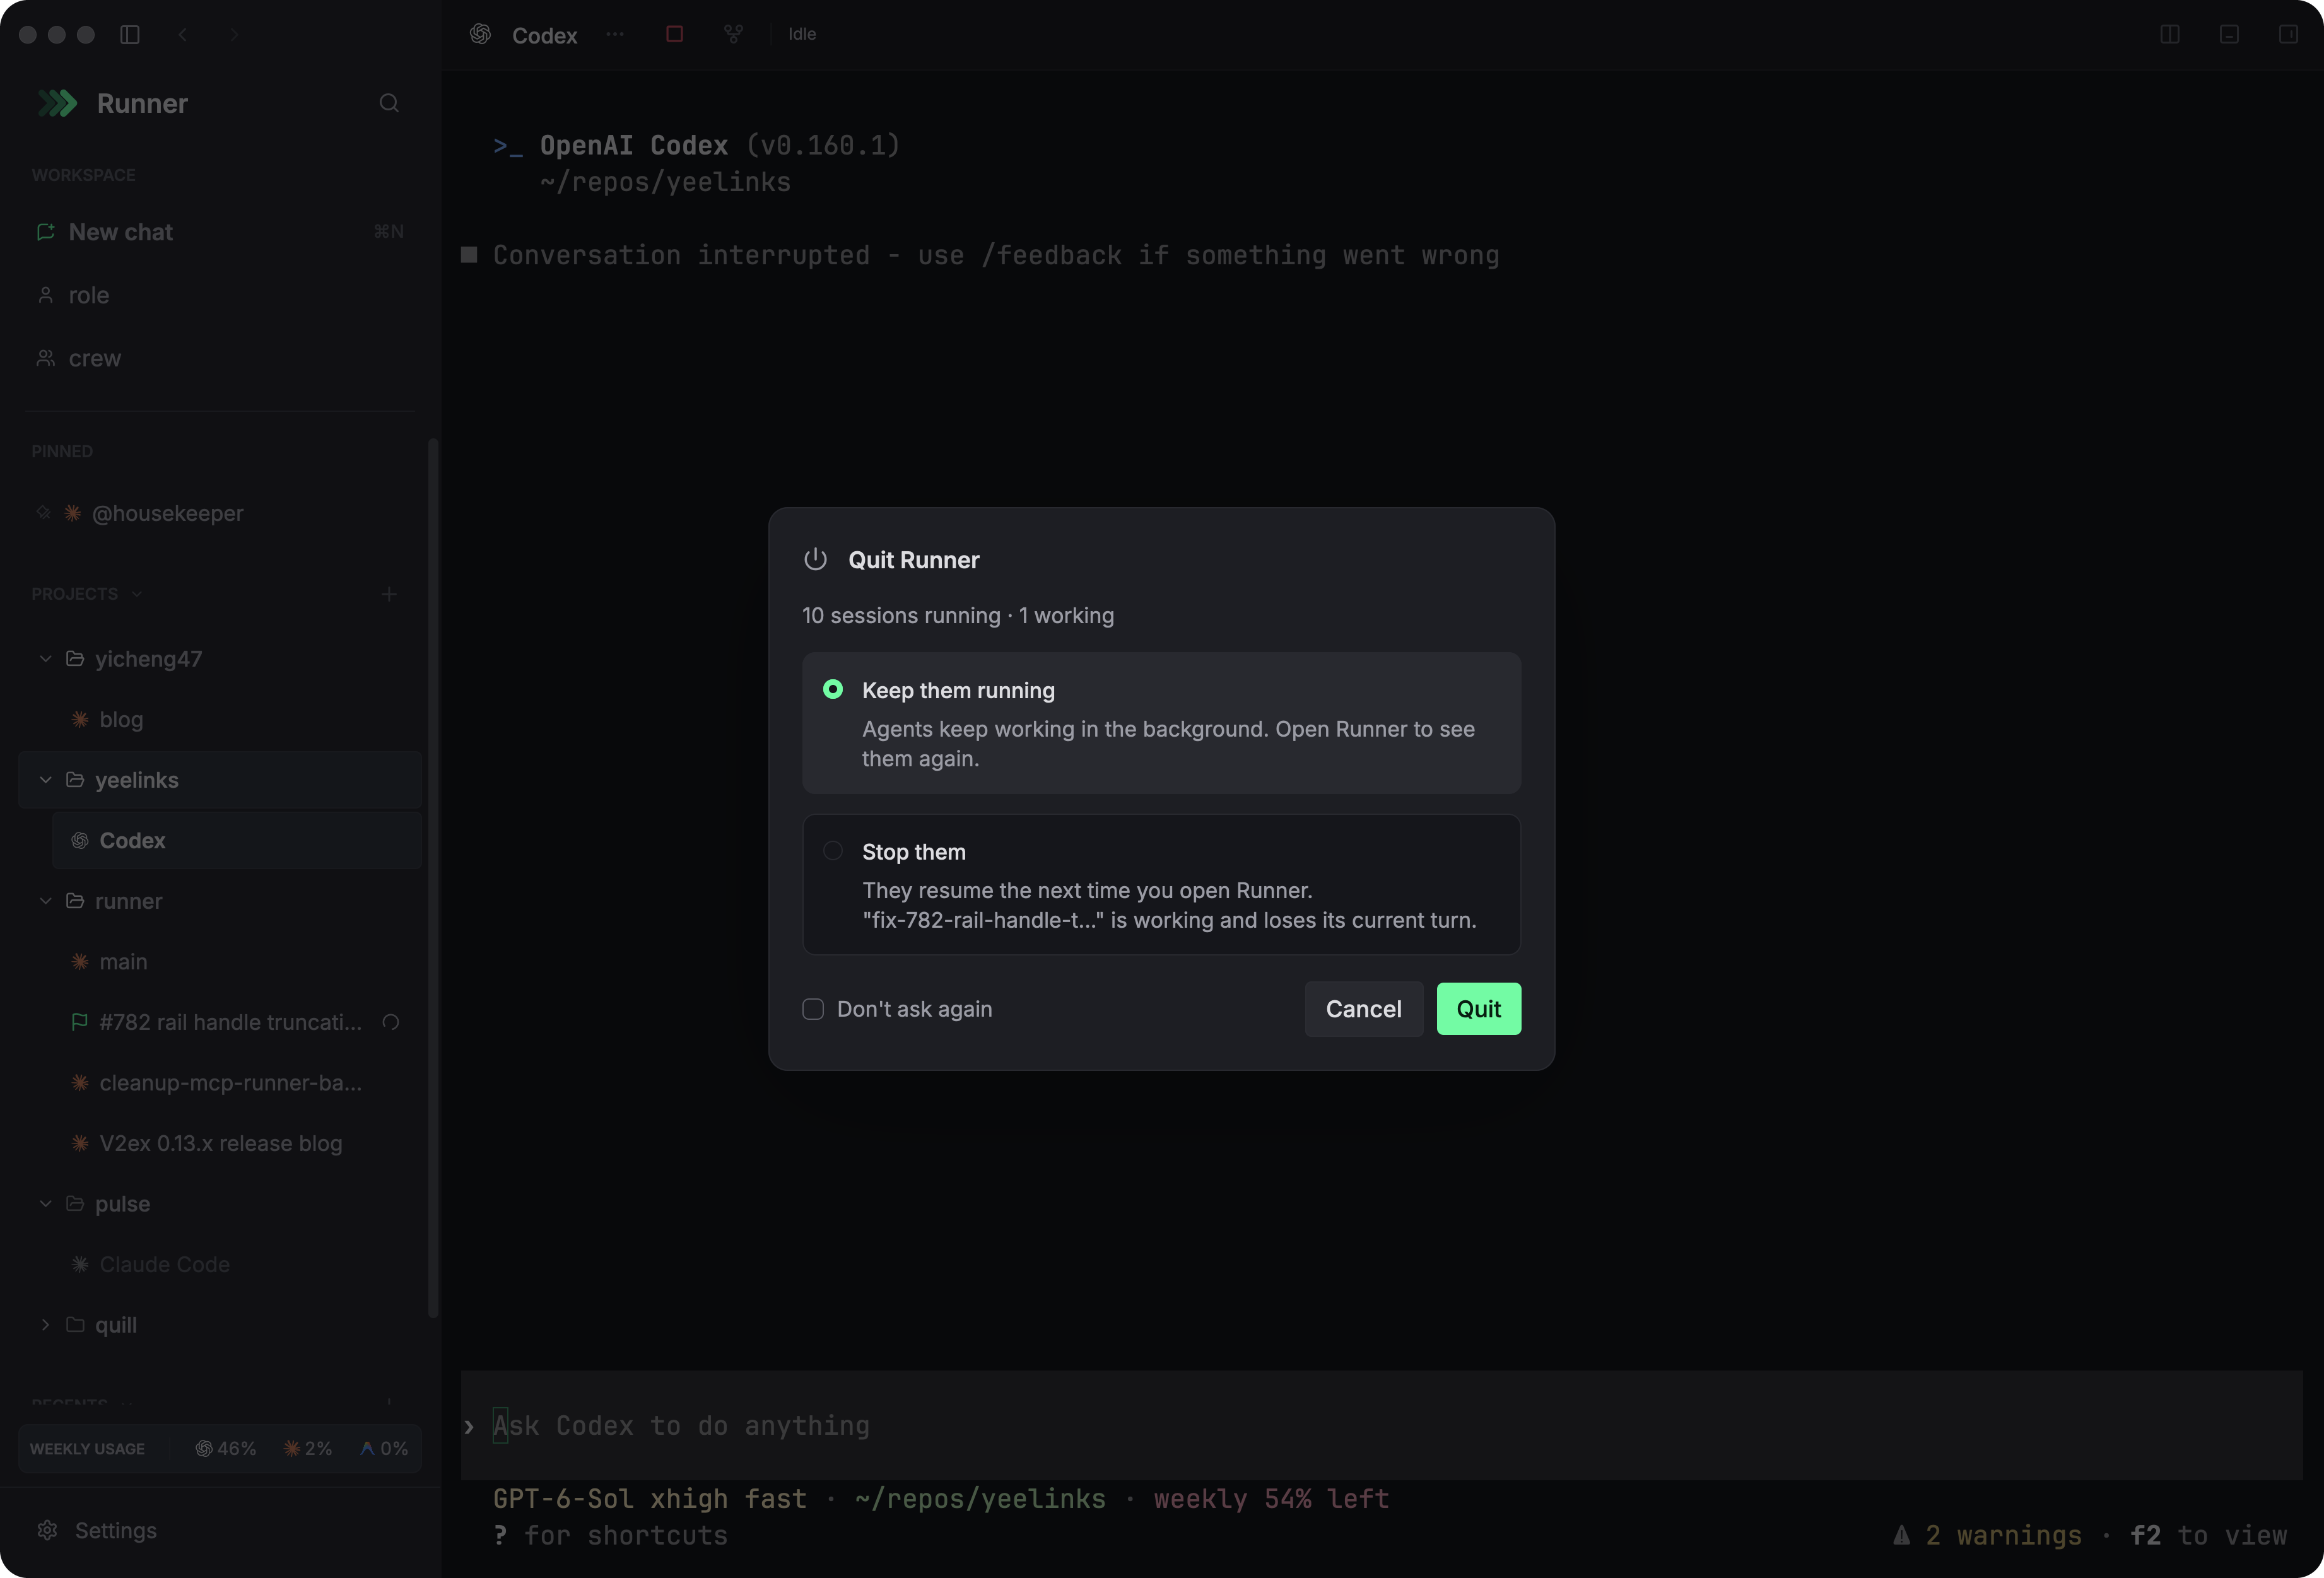Enable the Don't ask again checkbox
Screen dimensions: 2324x1578
[x=813, y=1009]
